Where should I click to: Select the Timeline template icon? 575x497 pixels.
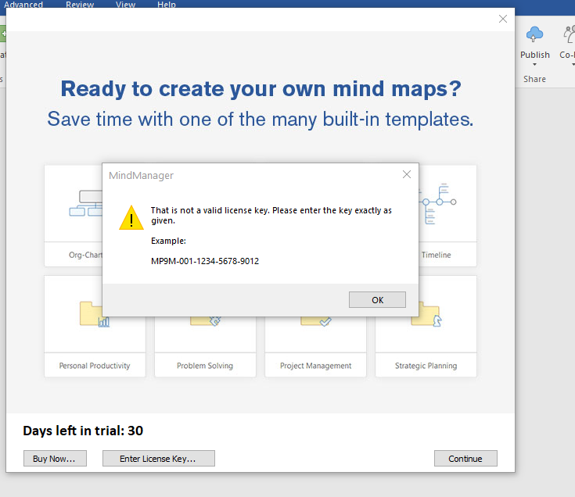437,202
